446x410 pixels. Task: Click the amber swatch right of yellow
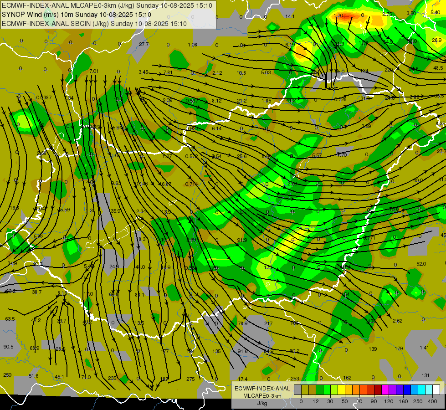coord(349,389)
